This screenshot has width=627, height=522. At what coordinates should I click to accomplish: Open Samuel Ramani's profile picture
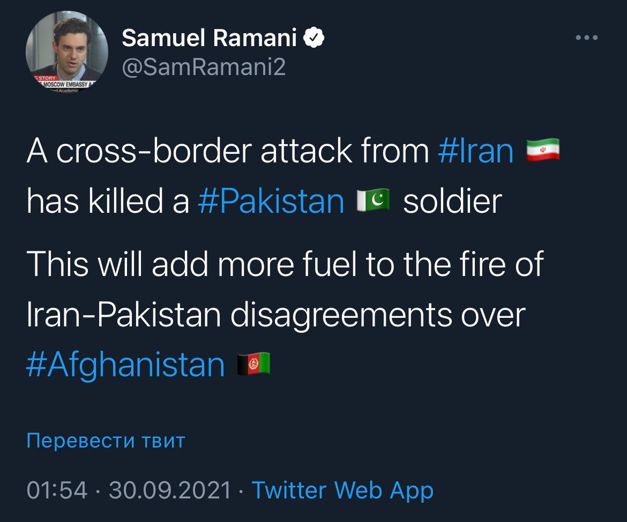pos(66,51)
